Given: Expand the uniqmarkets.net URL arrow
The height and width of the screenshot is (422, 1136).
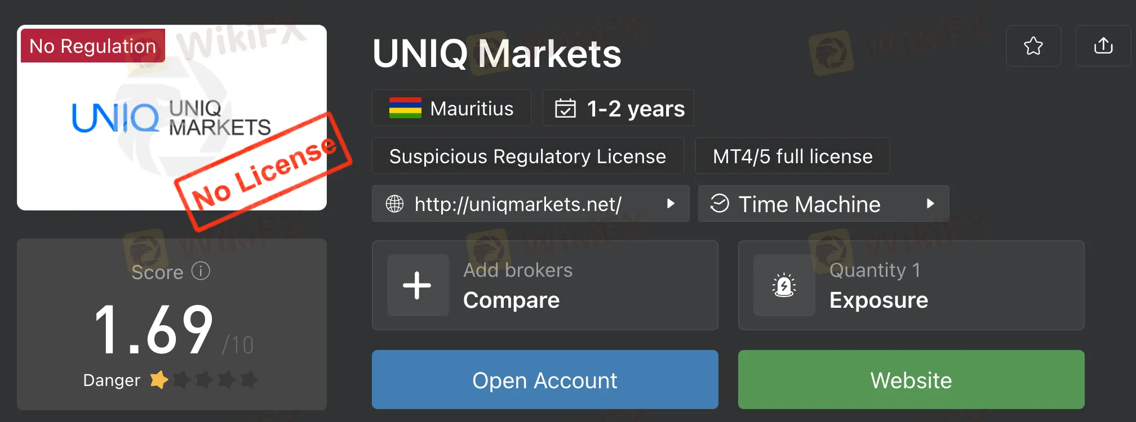Looking at the screenshot, I should tap(671, 204).
